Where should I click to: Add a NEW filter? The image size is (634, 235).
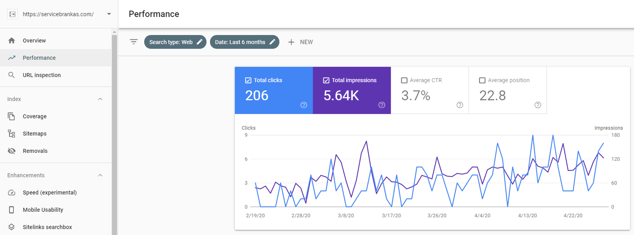300,42
